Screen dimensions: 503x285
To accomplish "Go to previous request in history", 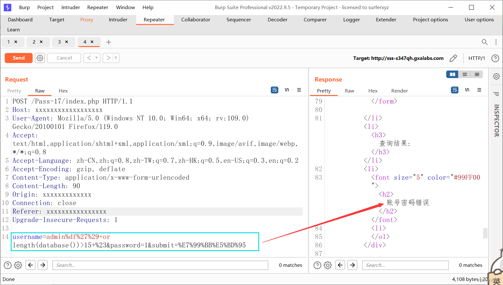I will coord(89,58).
